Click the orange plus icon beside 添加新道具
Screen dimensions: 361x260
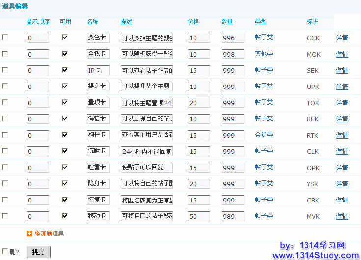pyautogui.click(x=29, y=233)
